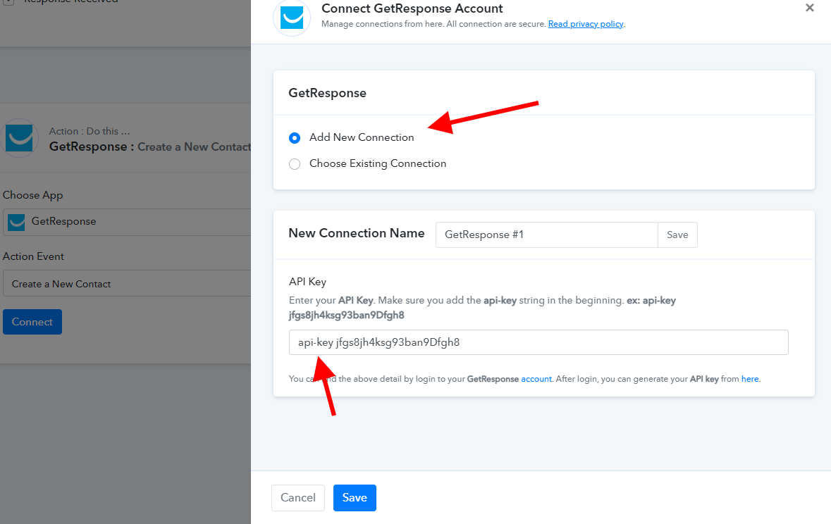
Task: Click GetResponse icon beside action step title
Action: [x=19, y=138]
